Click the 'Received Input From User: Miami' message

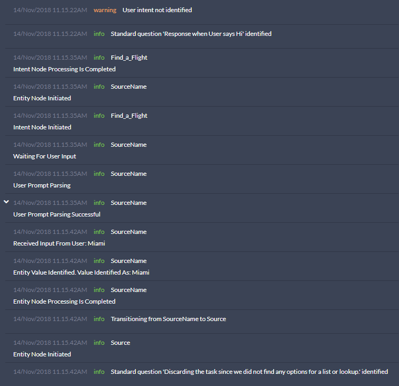point(59,243)
